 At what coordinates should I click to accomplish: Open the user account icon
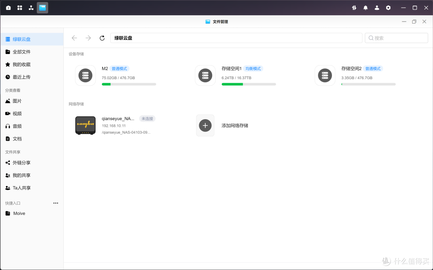(x=376, y=8)
